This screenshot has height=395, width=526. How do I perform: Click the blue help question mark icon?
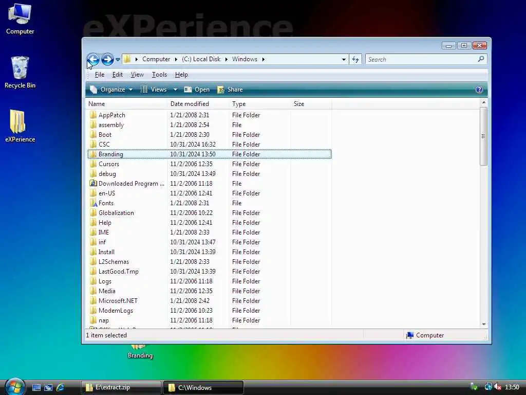coord(479,89)
